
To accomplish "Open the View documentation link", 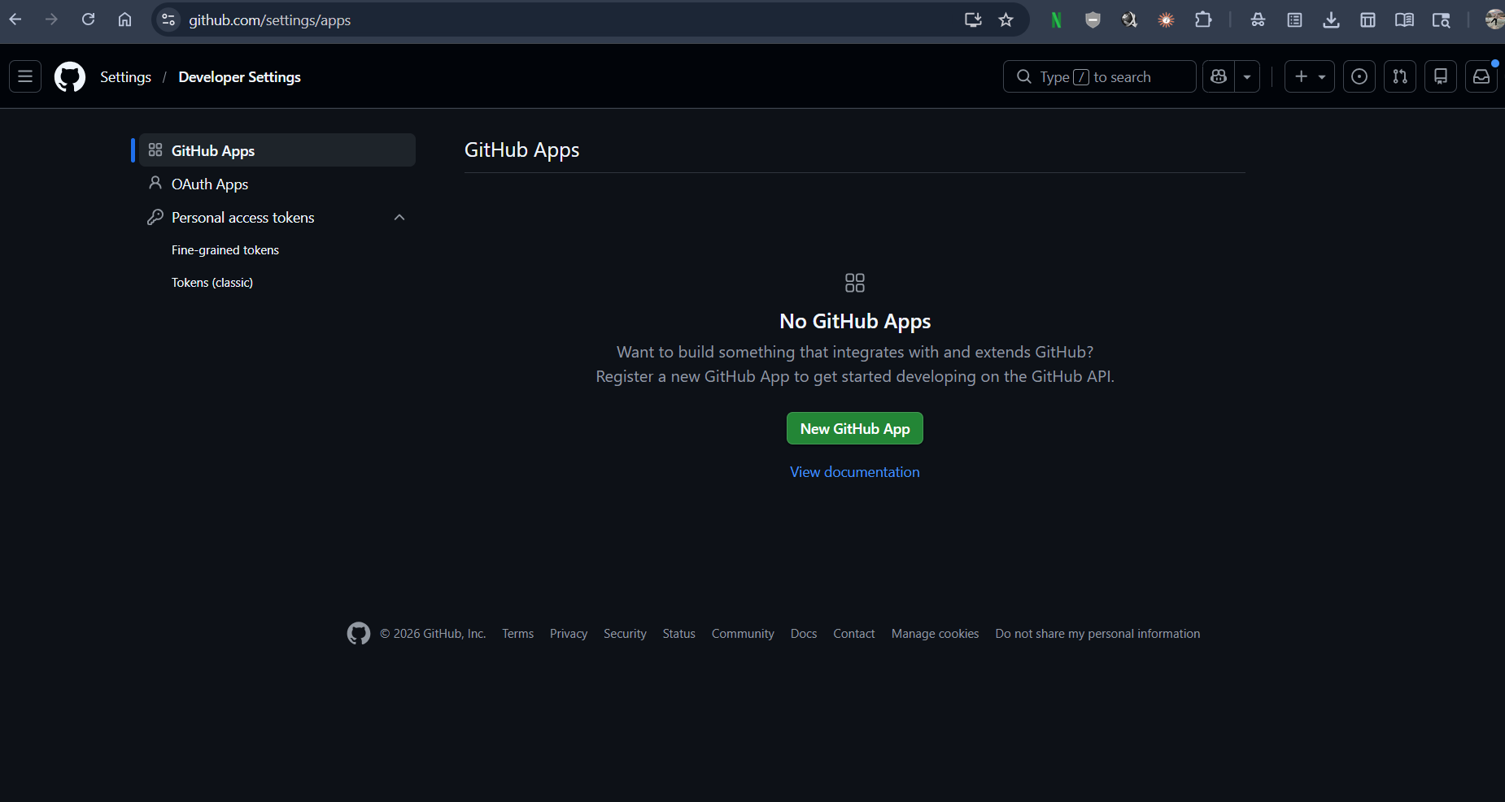I will pyautogui.click(x=855, y=472).
